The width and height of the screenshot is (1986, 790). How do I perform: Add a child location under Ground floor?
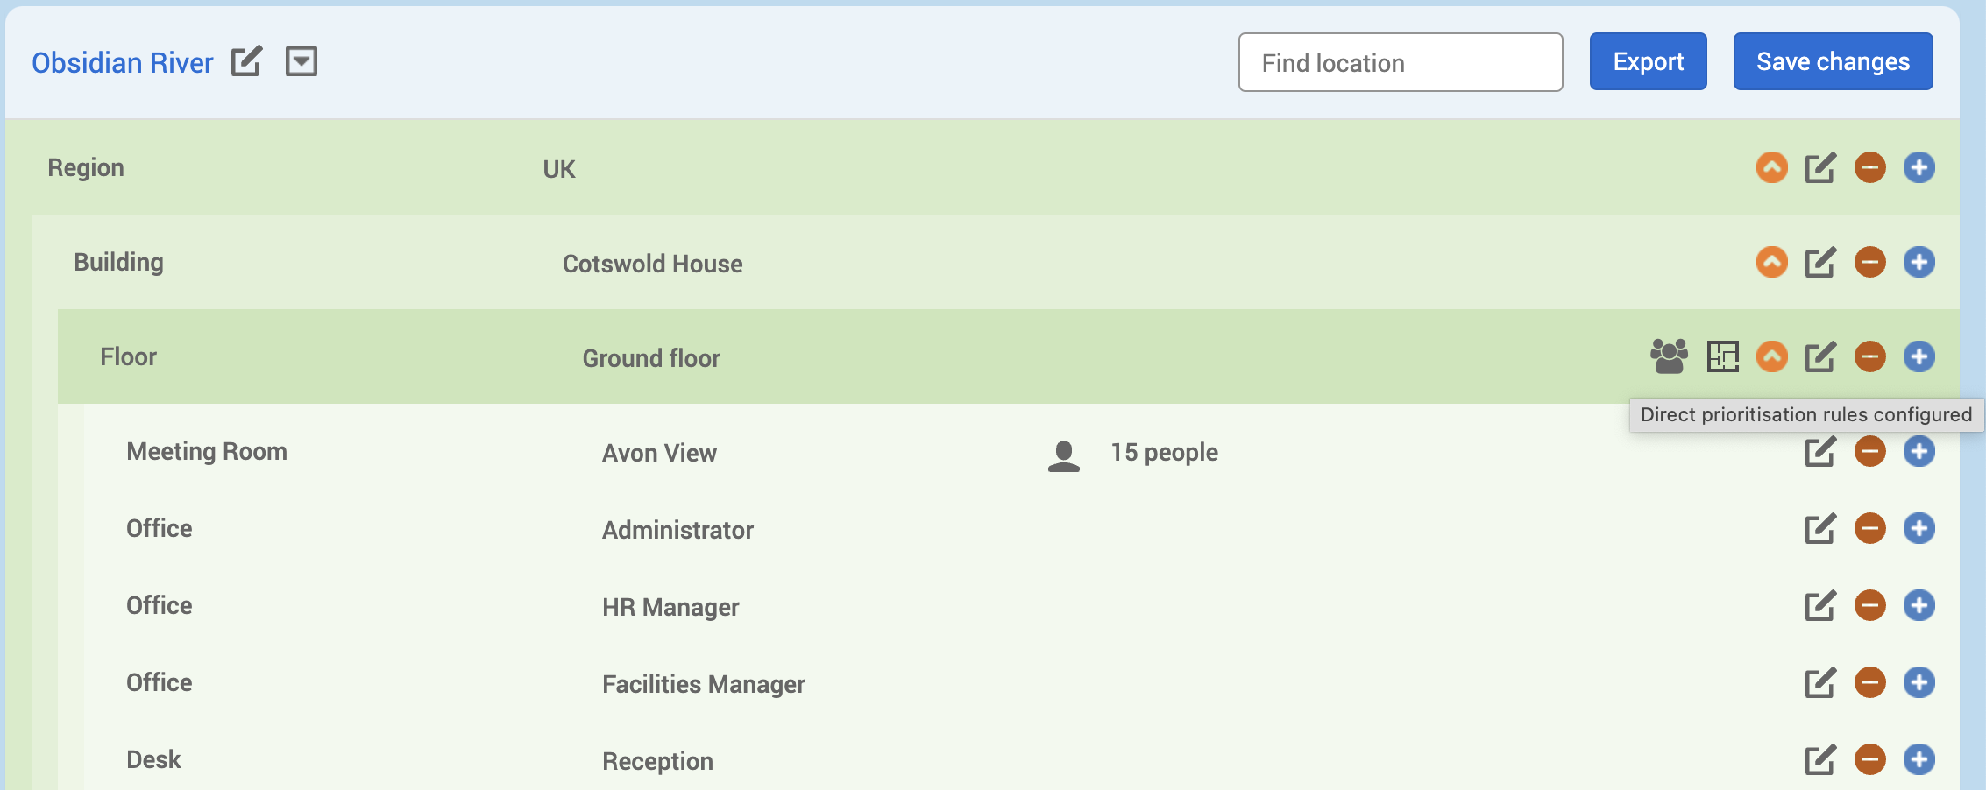pyautogui.click(x=1919, y=356)
